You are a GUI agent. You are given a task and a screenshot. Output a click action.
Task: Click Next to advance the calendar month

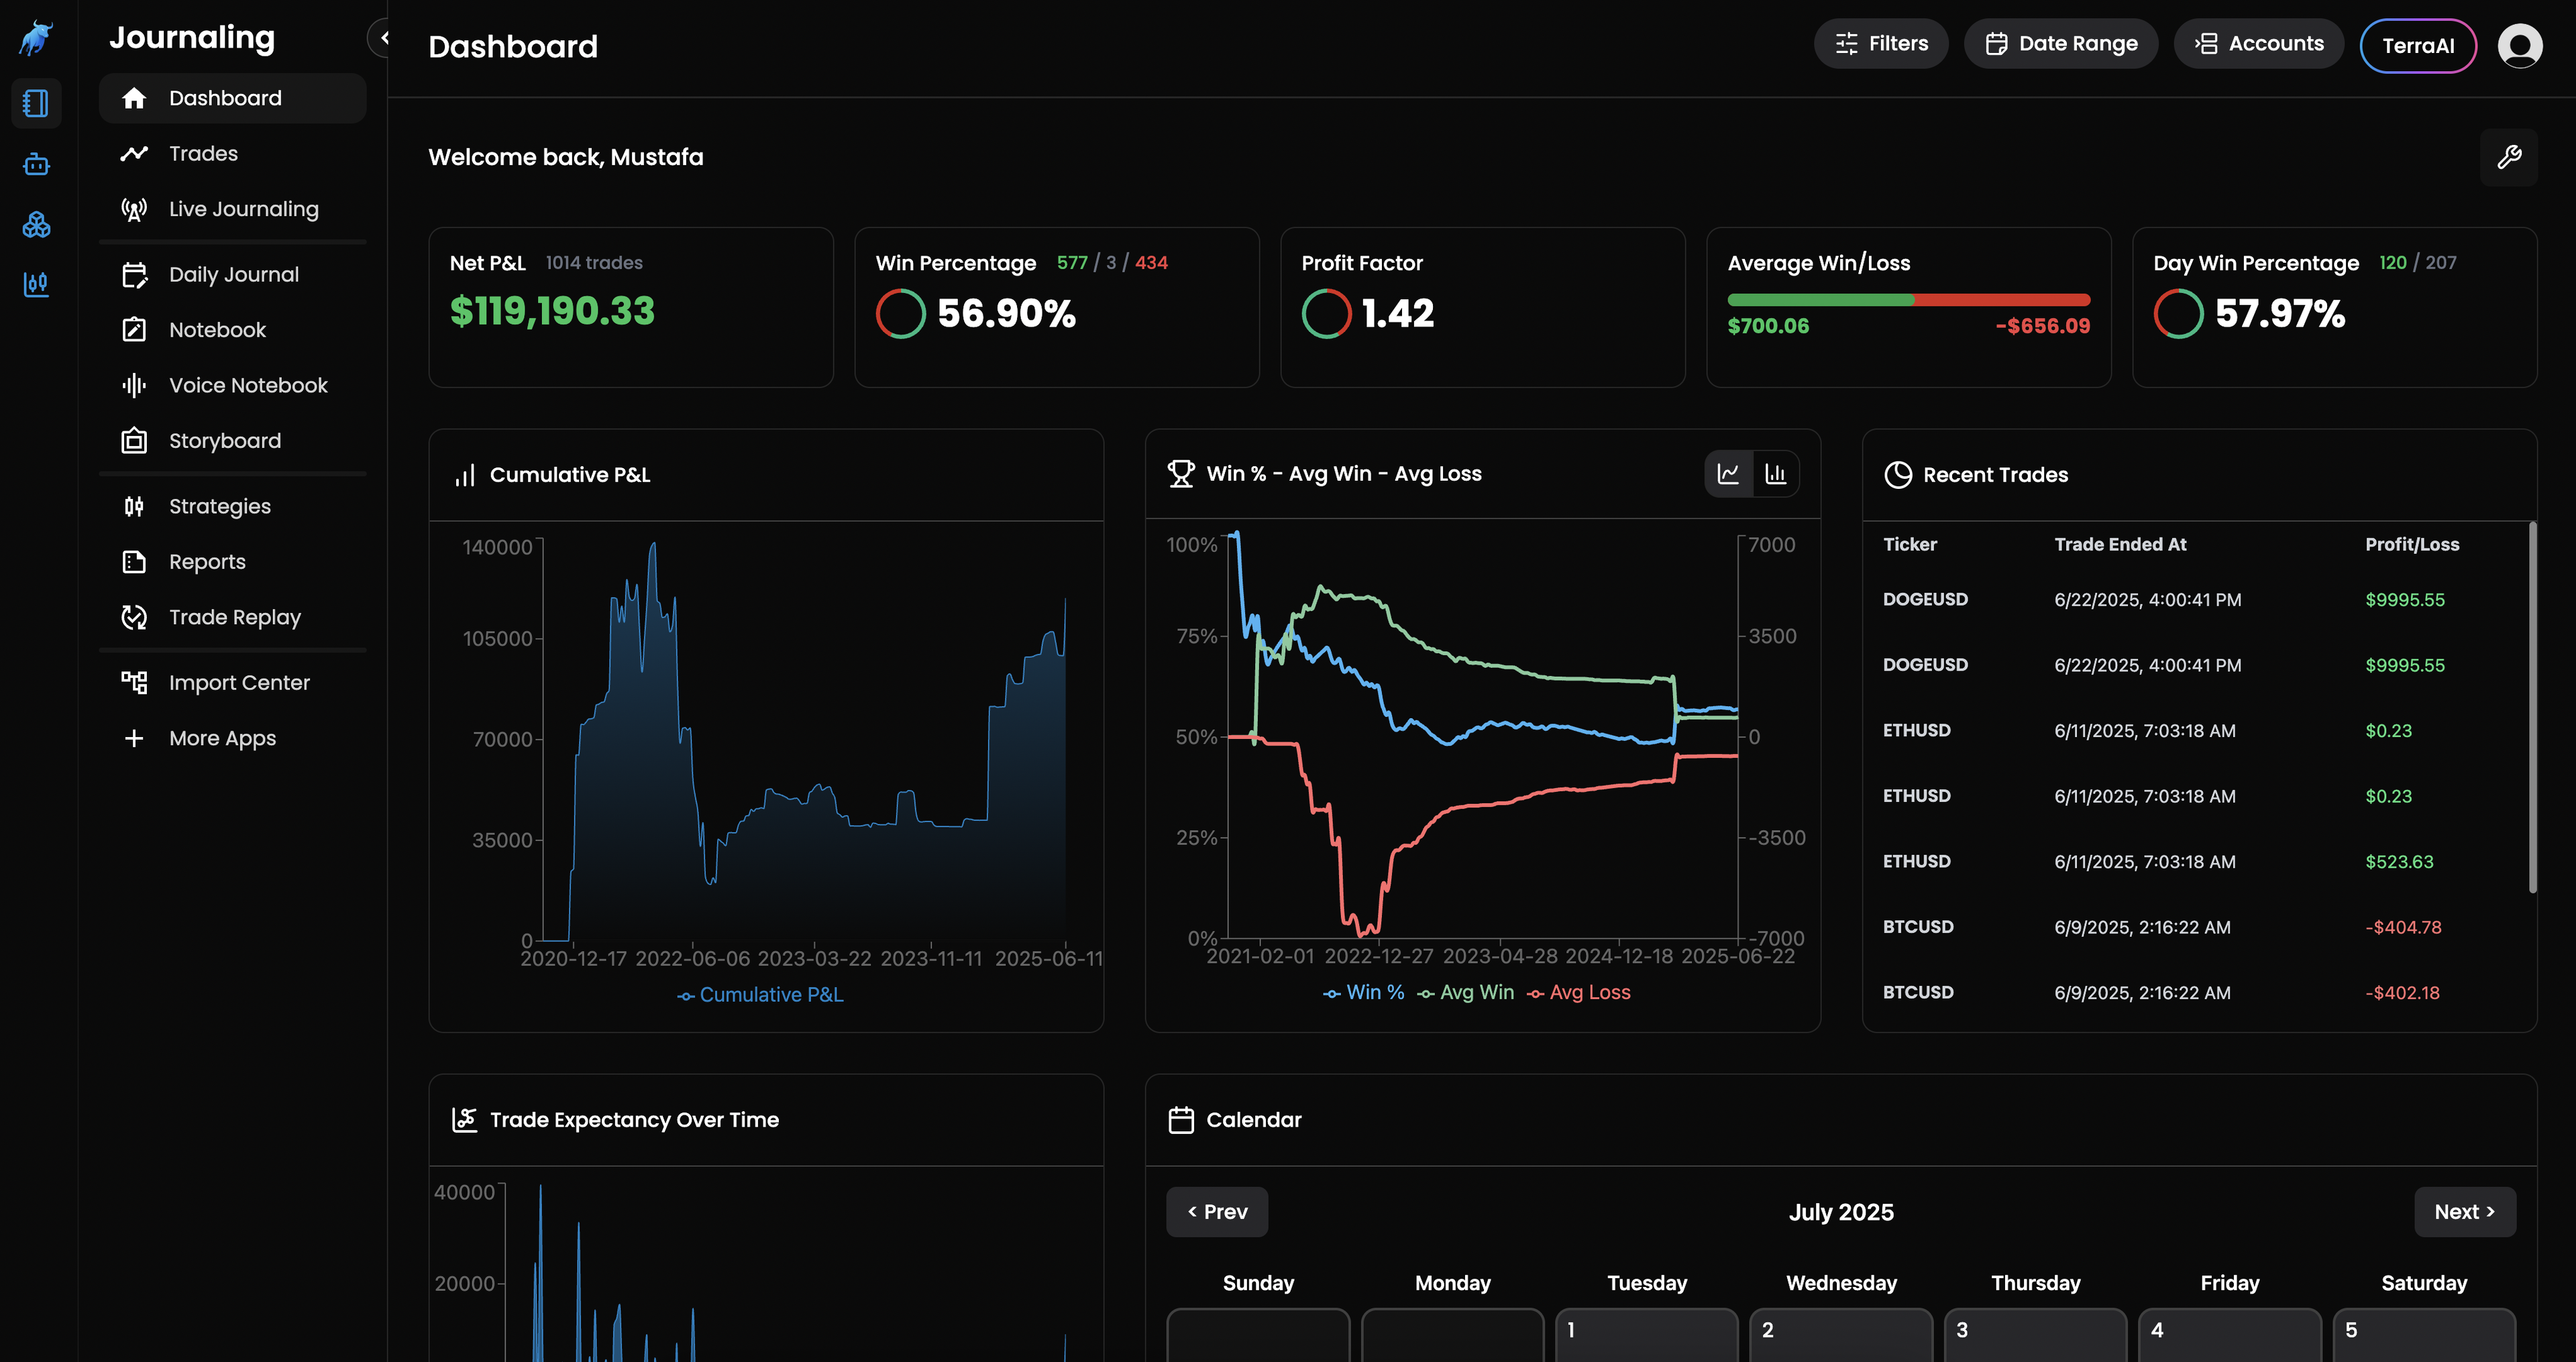click(x=2465, y=1211)
